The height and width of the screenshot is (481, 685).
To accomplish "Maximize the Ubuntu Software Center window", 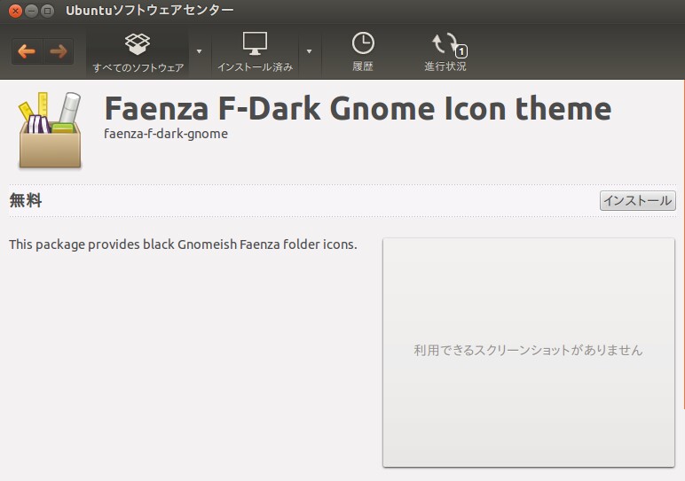I will (47, 11).
